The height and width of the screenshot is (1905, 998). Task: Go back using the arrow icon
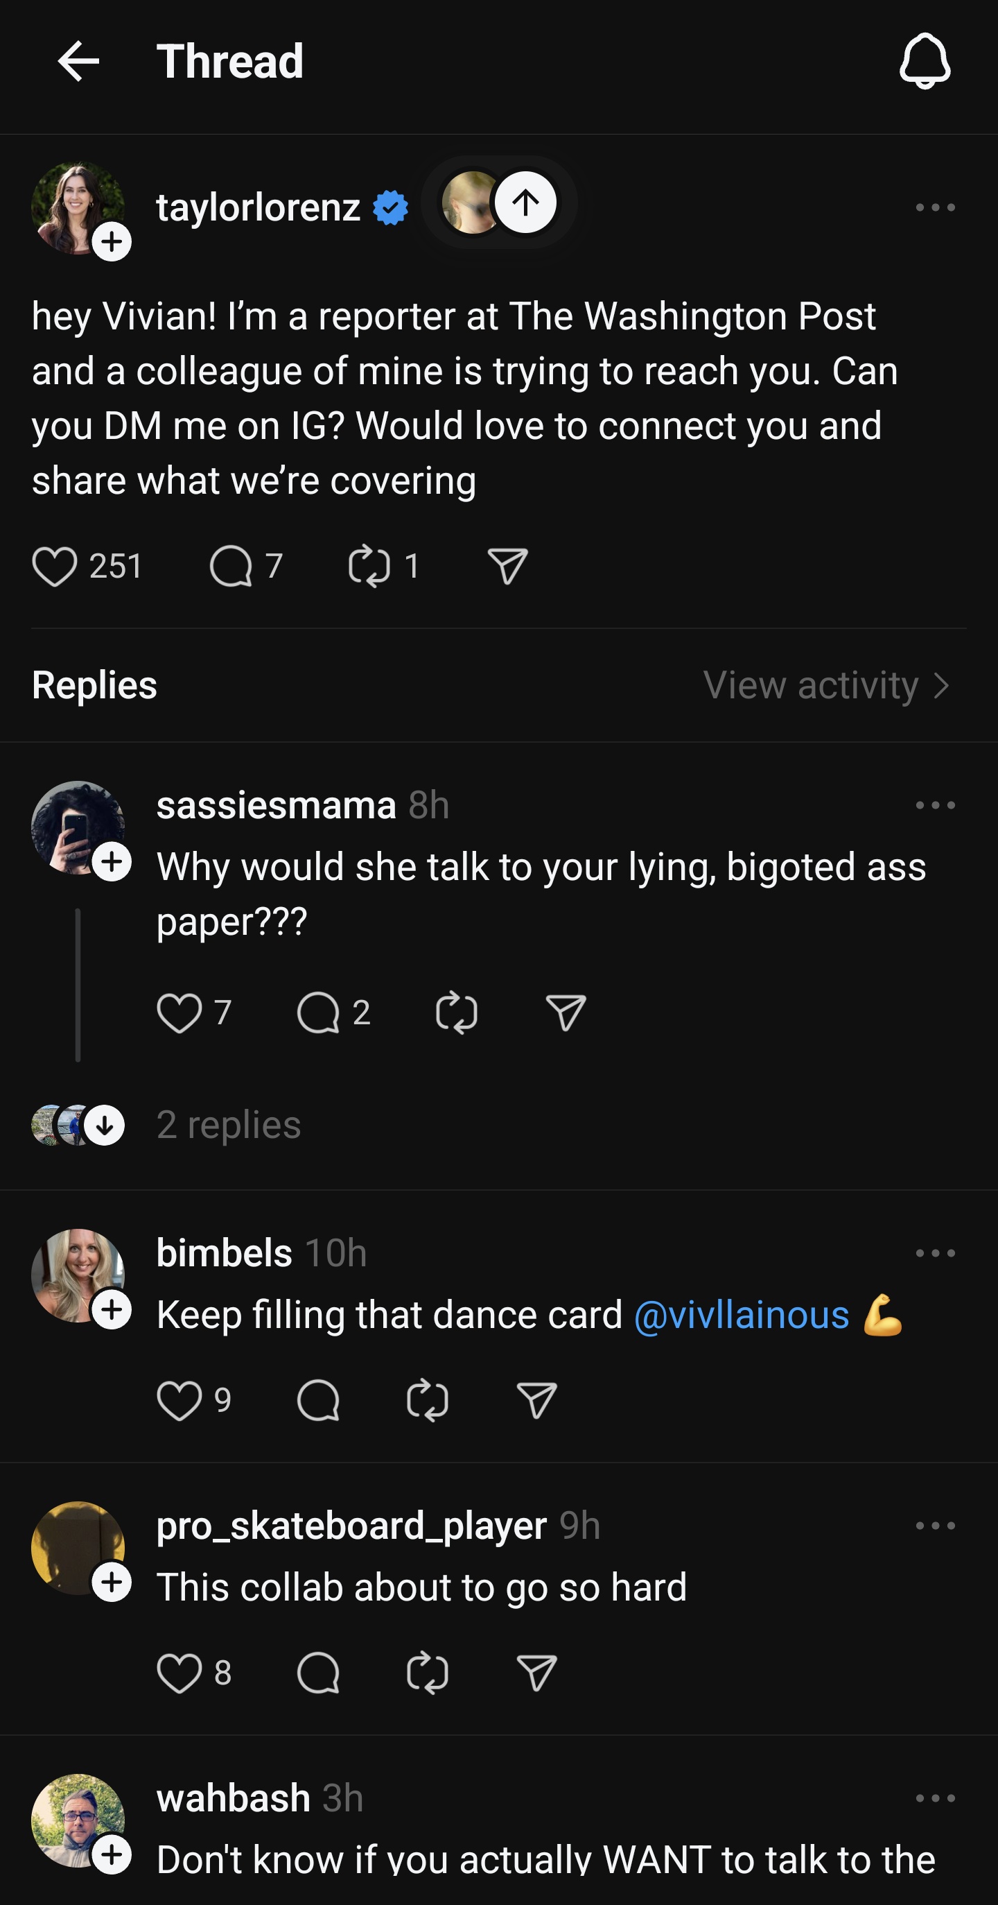pos(78,60)
